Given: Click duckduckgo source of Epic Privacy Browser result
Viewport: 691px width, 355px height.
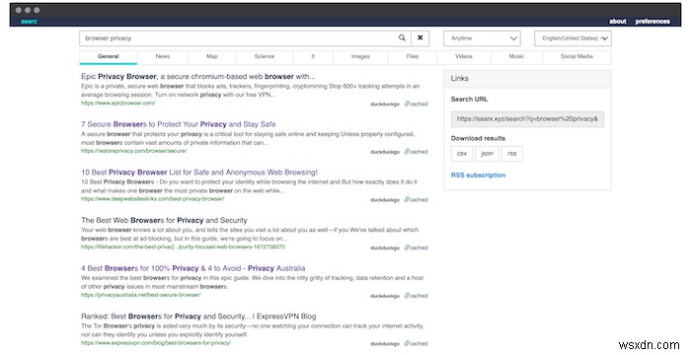Looking at the screenshot, I should click(385, 105).
